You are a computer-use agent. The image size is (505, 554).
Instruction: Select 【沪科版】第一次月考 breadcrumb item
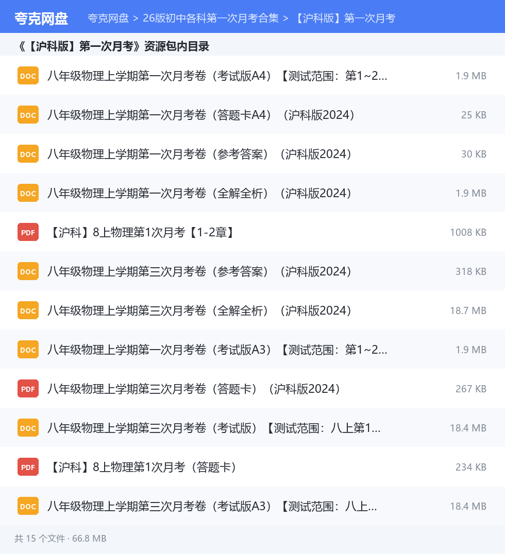(x=345, y=18)
